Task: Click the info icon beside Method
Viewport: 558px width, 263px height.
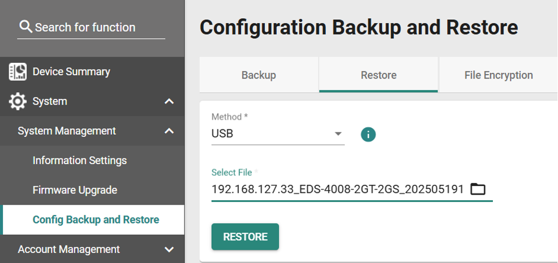Action: (x=368, y=135)
